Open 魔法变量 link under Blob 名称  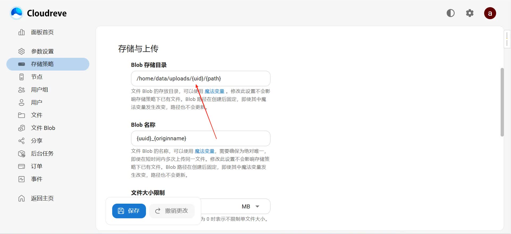[204, 151]
